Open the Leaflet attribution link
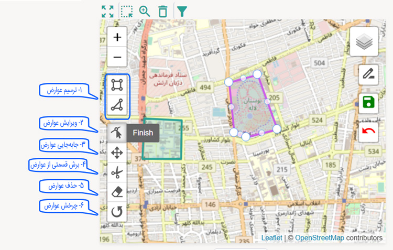The image size is (393, 250). tap(271, 238)
